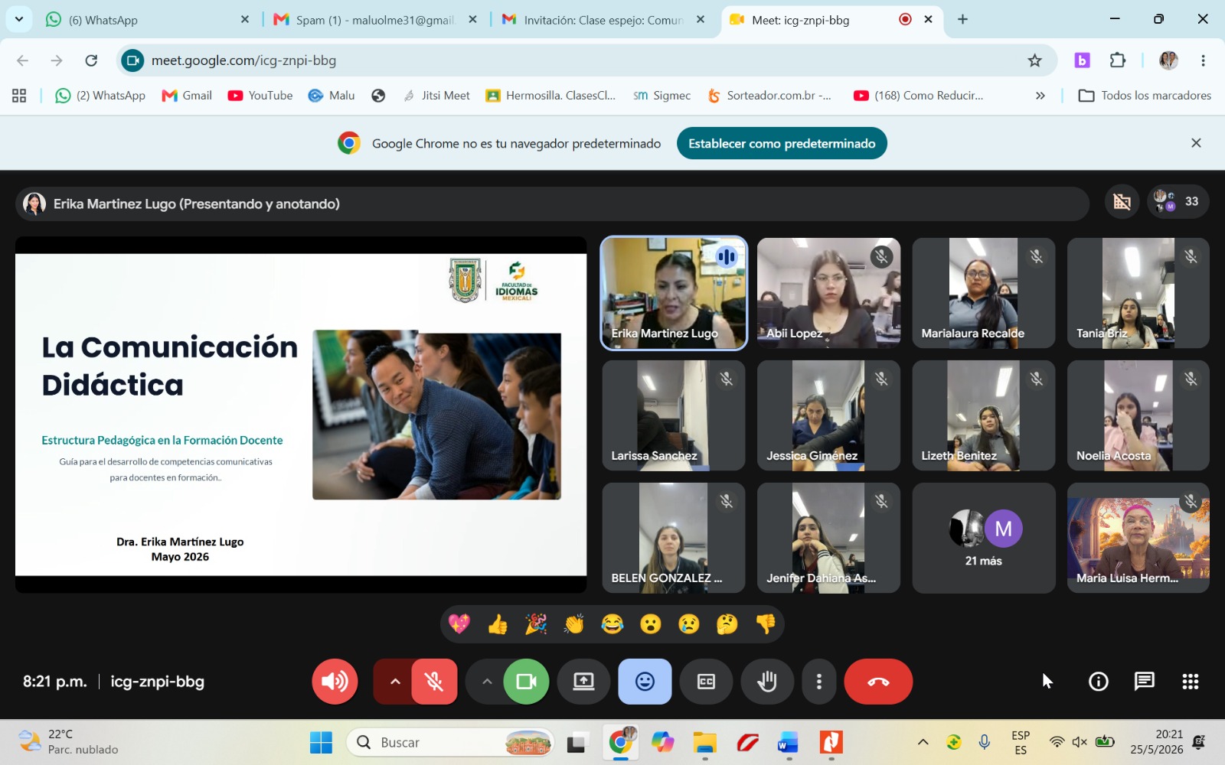
Task: Switch to the (6) WhatsApp tab
Action: coord(147,20)
